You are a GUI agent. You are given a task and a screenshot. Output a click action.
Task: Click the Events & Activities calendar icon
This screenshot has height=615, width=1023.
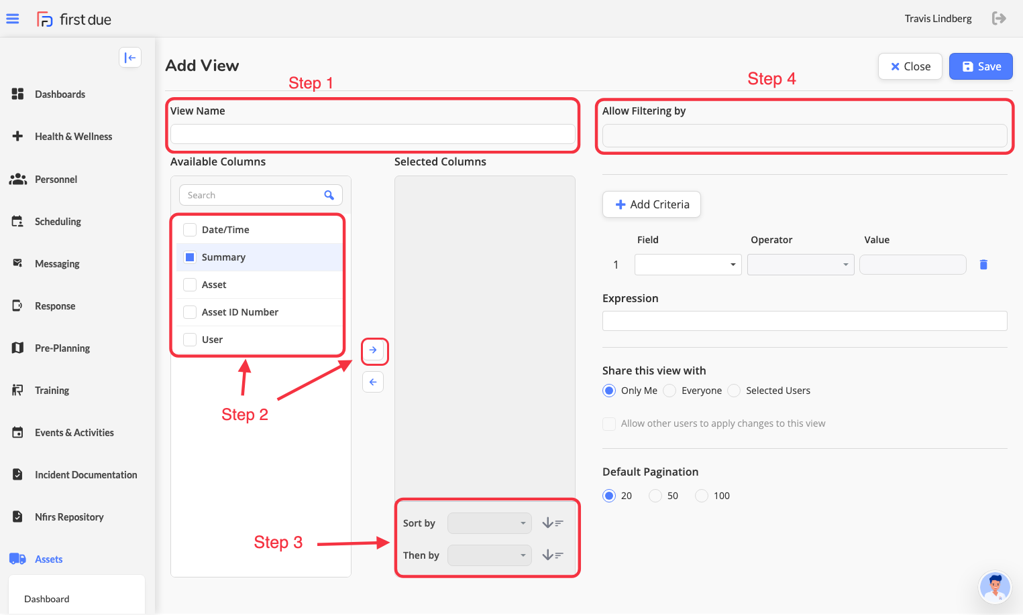[18, 432]
